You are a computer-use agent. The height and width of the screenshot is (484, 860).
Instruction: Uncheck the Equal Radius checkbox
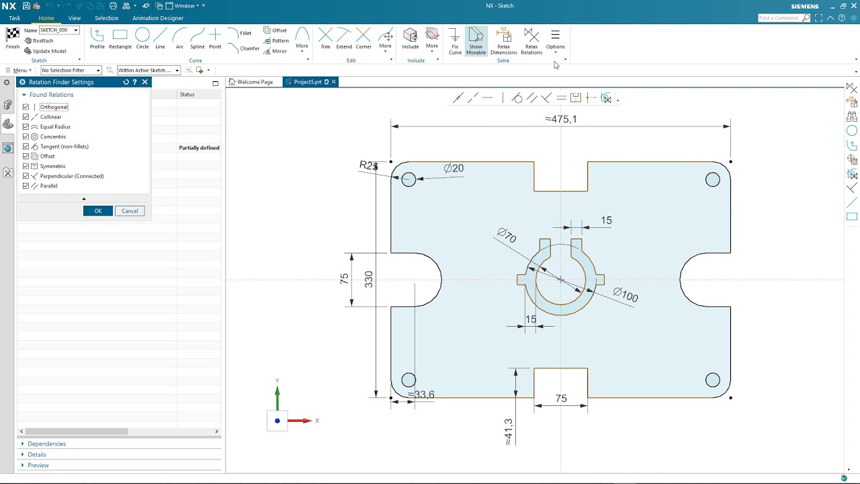(26, 126)
